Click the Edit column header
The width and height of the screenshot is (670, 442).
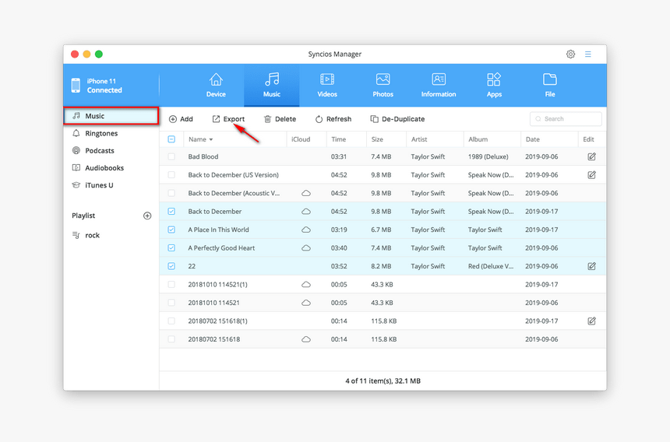tap(588, 139)
